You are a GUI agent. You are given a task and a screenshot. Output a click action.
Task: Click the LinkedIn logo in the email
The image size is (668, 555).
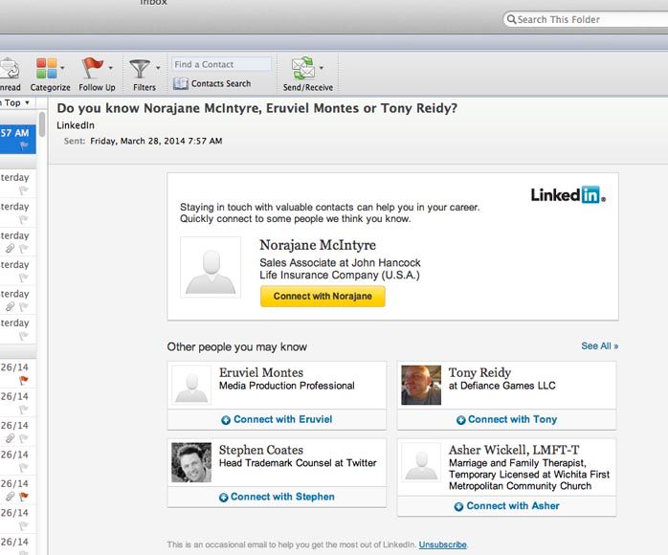click(x=568, y=195)
